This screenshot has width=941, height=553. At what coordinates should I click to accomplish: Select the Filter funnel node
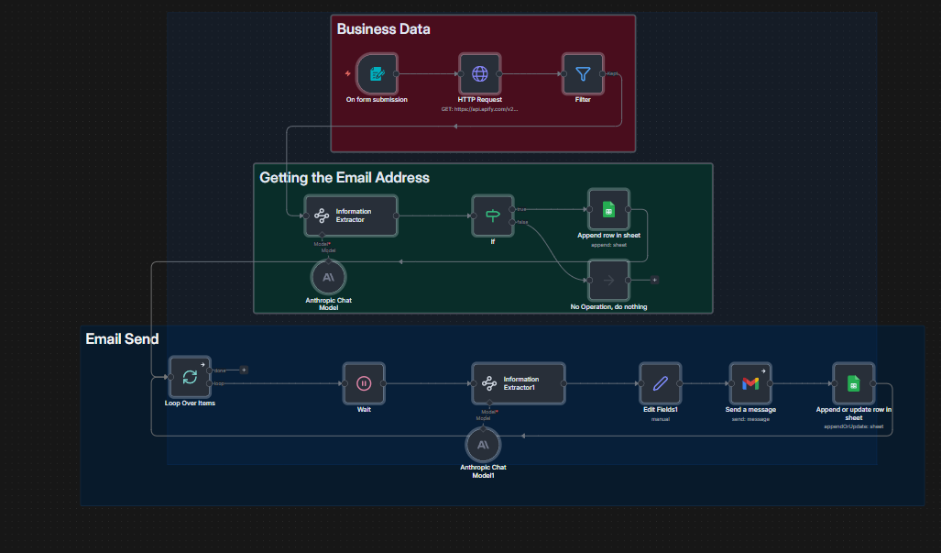(x=583, y=74)
